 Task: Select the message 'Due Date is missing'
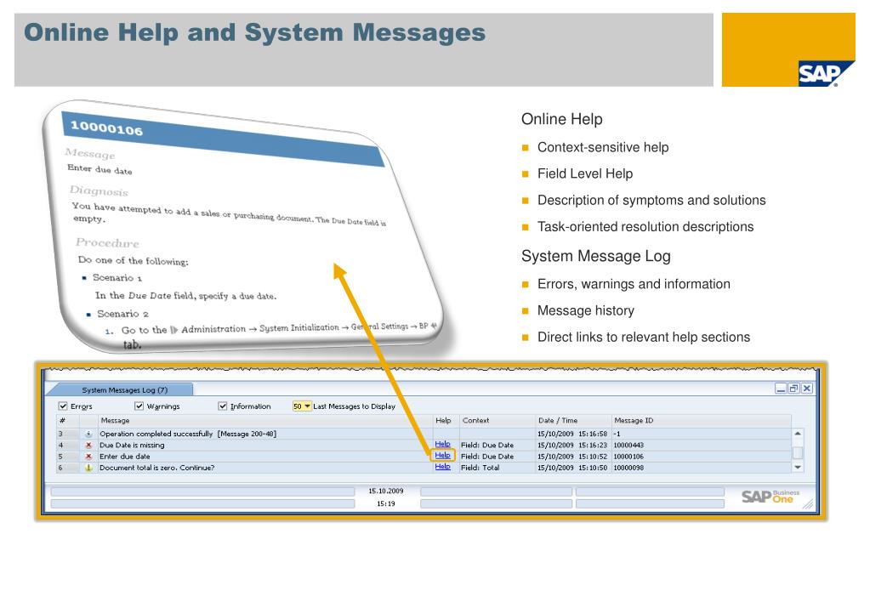(x=132, y=445)
